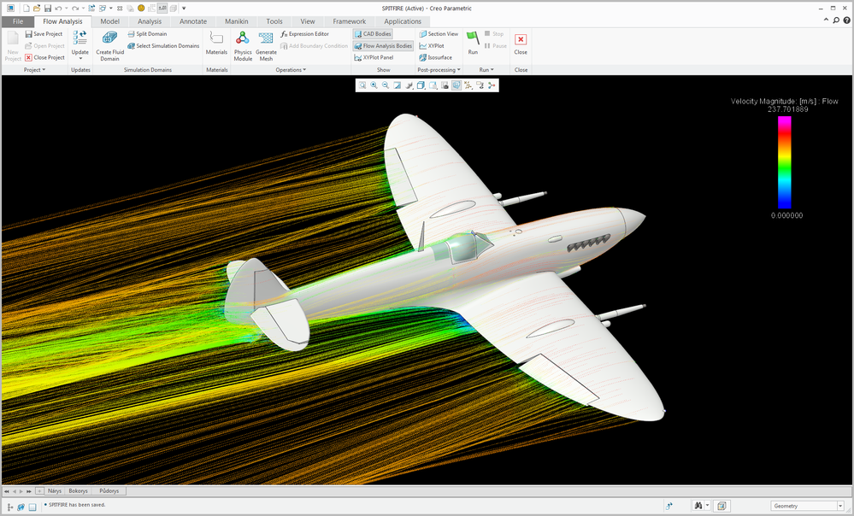Screen dimensions: 854x516
Task: Click the Find binoculars icon in the status bar
Action: pyautogui.click(x=698, y=506)
